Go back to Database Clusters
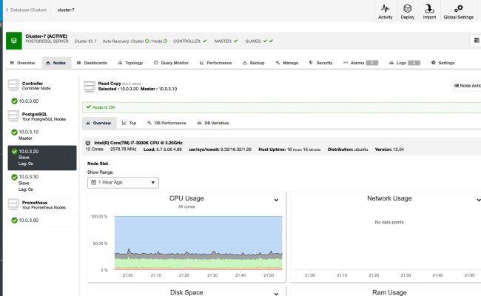 (26, 10)
